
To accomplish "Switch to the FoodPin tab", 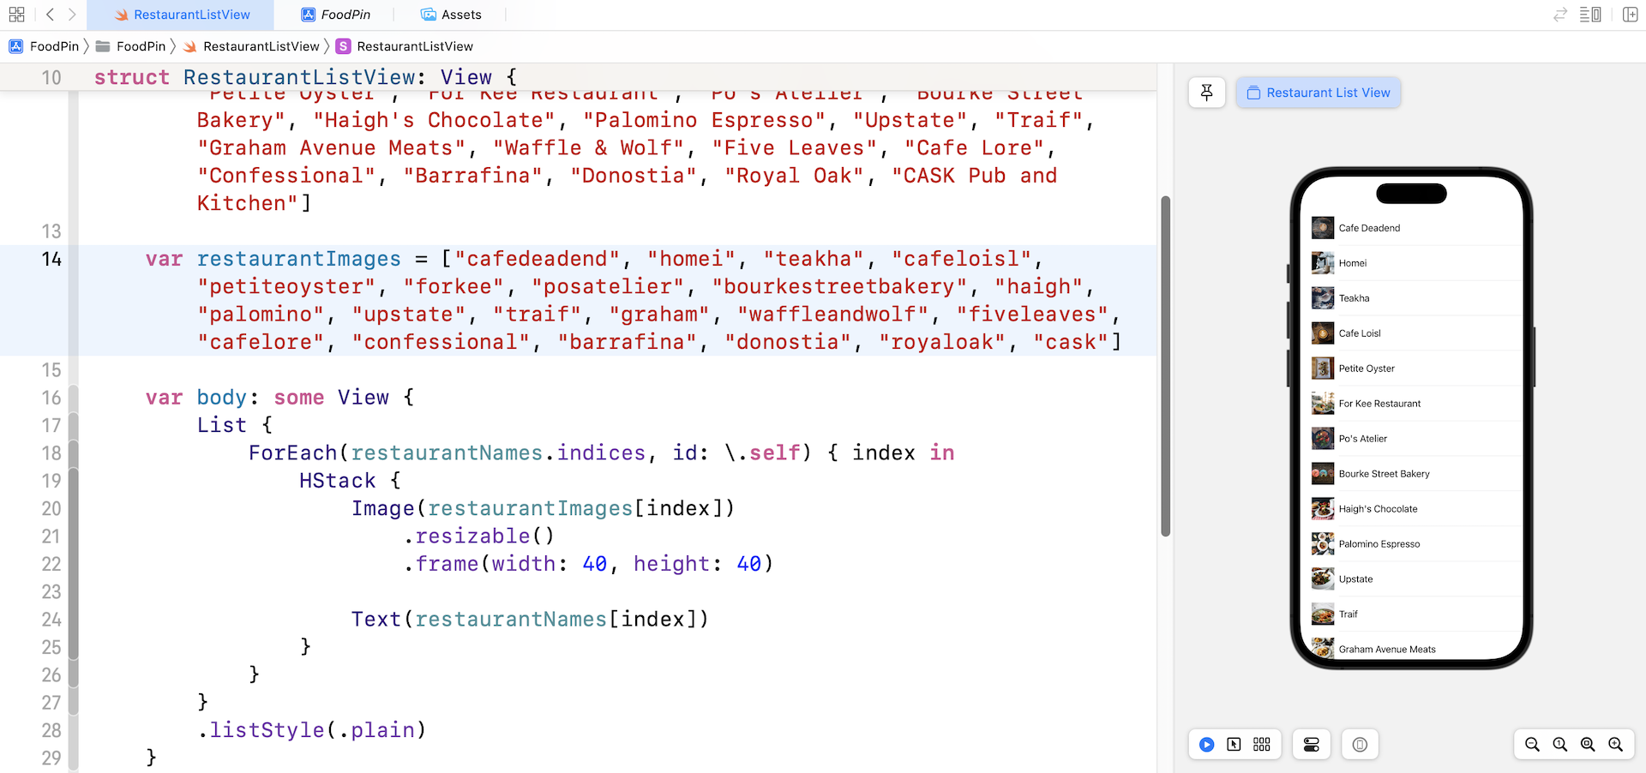I will (x=336, y=15).
